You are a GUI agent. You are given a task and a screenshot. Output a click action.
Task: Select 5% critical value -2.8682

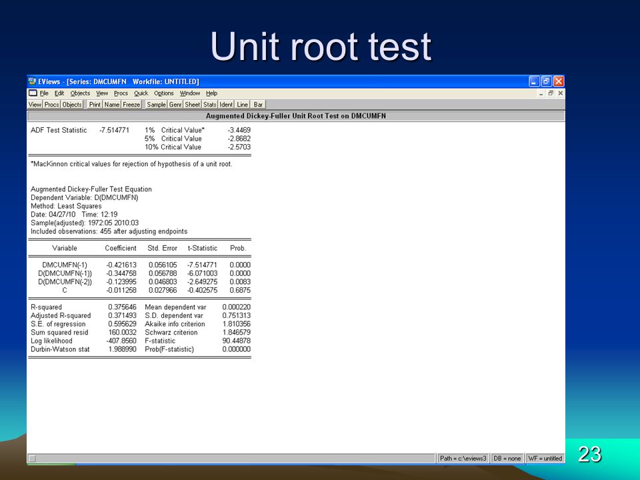point(239,139)
